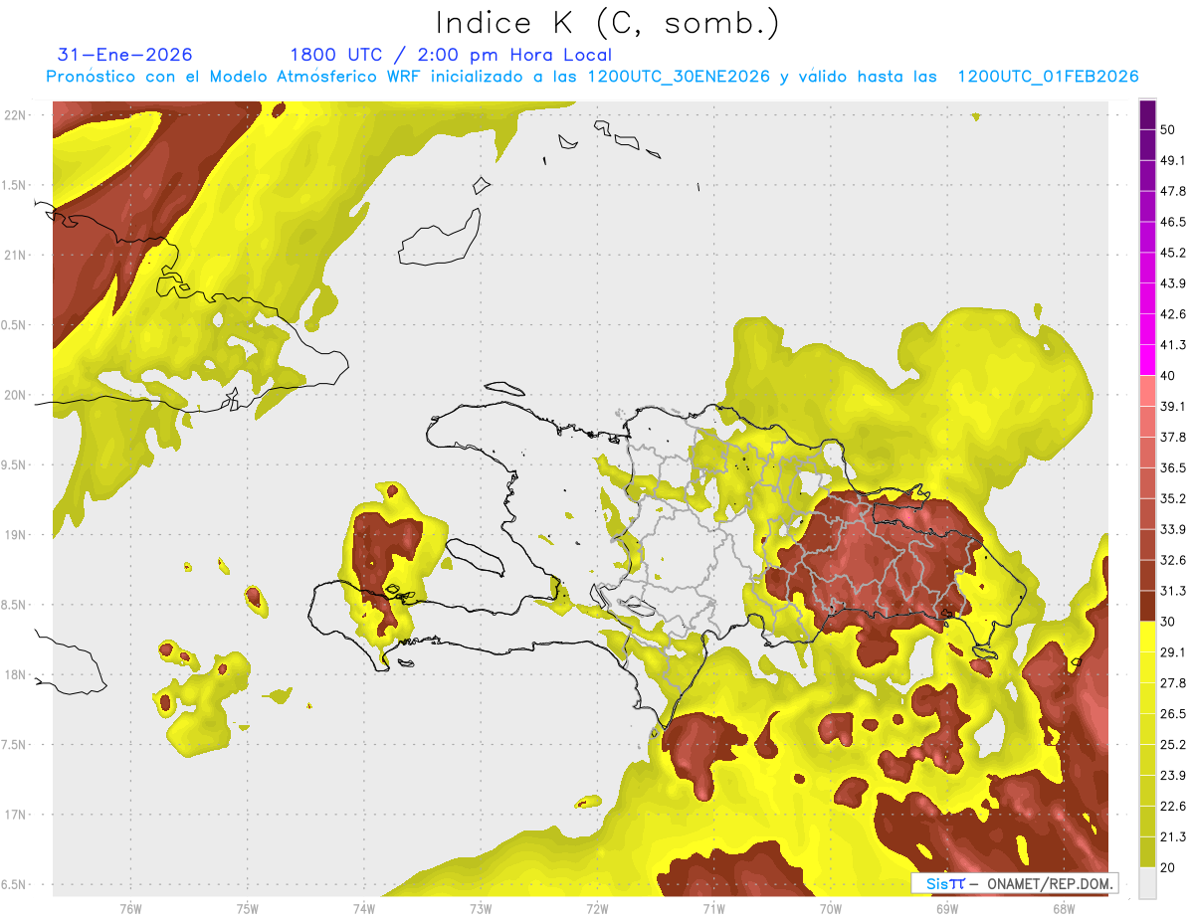Image resolution: width=1194 pixels, height=922 pixels.
Task: Select the forecast date '31-Ene-2026'
Action: (125, 55)
